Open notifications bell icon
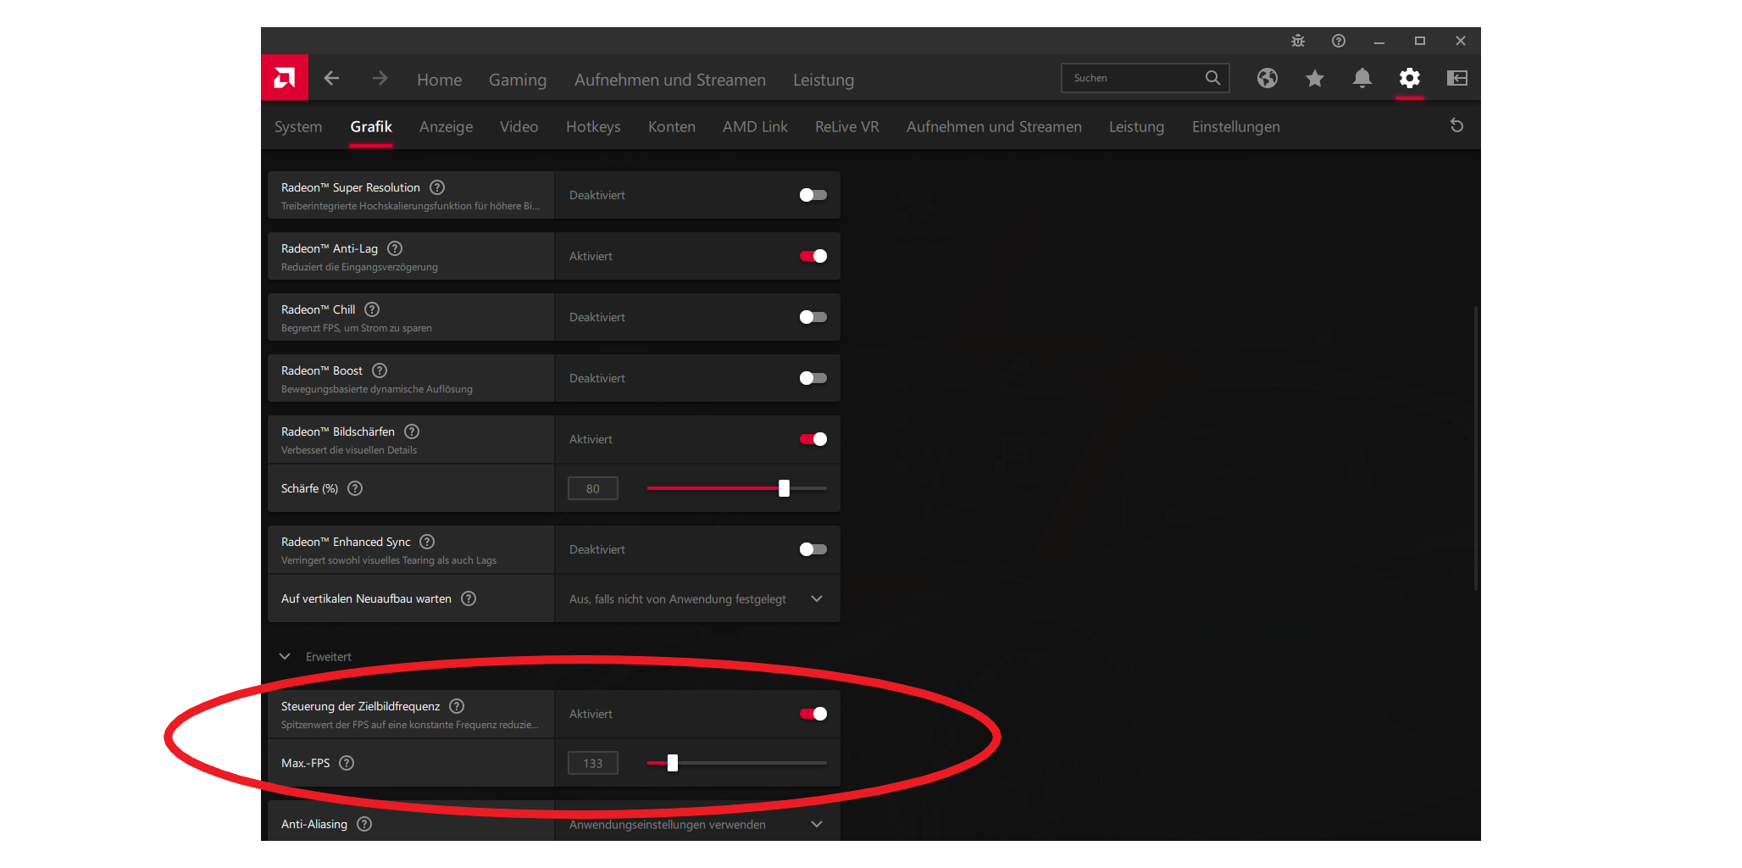1742x868 pixels. point(1362,78)
